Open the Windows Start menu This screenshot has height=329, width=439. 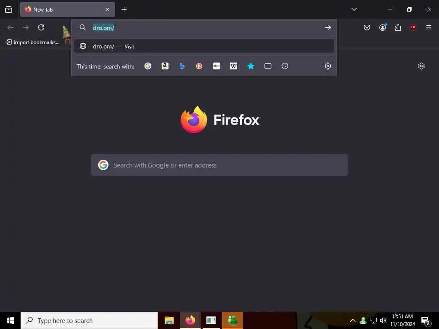click(x=10, y=320)
